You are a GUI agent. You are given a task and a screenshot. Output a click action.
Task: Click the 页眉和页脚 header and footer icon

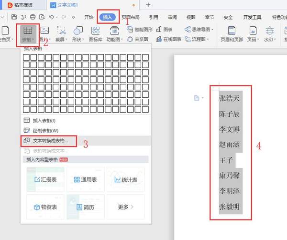232,33
